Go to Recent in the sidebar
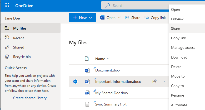The image size is (205, 110). [x=18, y=38]
